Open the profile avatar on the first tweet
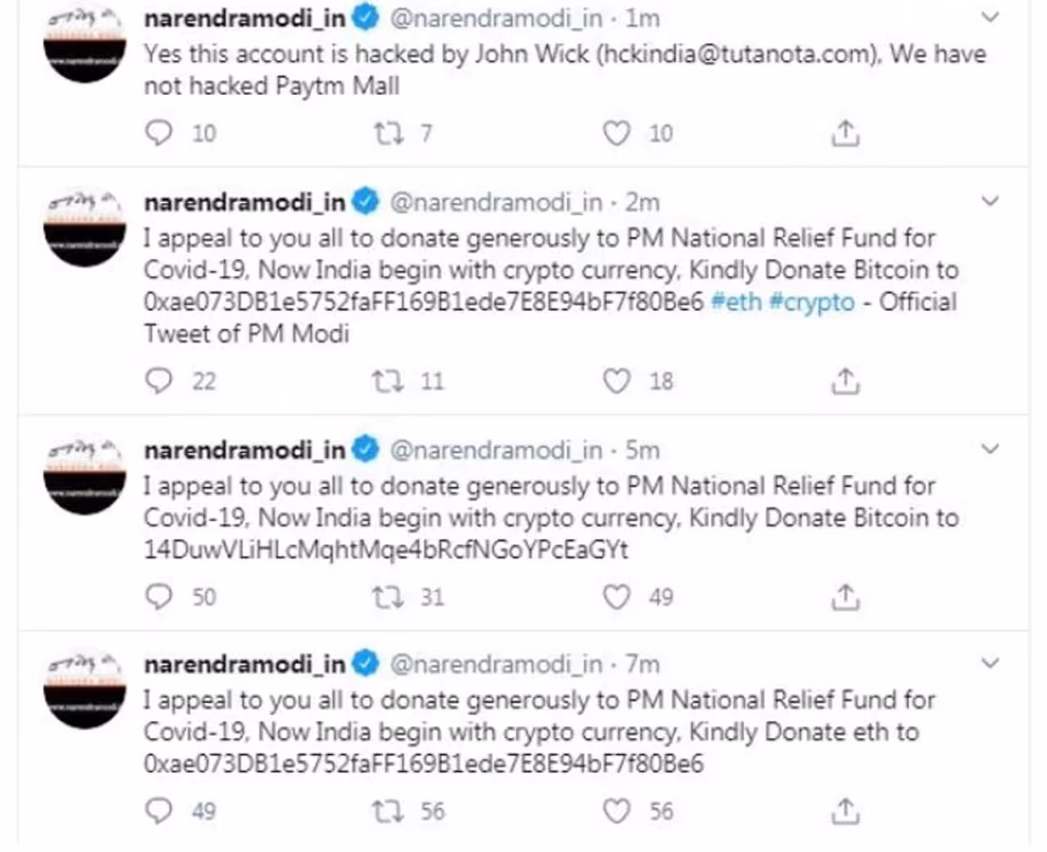The image size is (1047, 852). (x=84, y=46)
